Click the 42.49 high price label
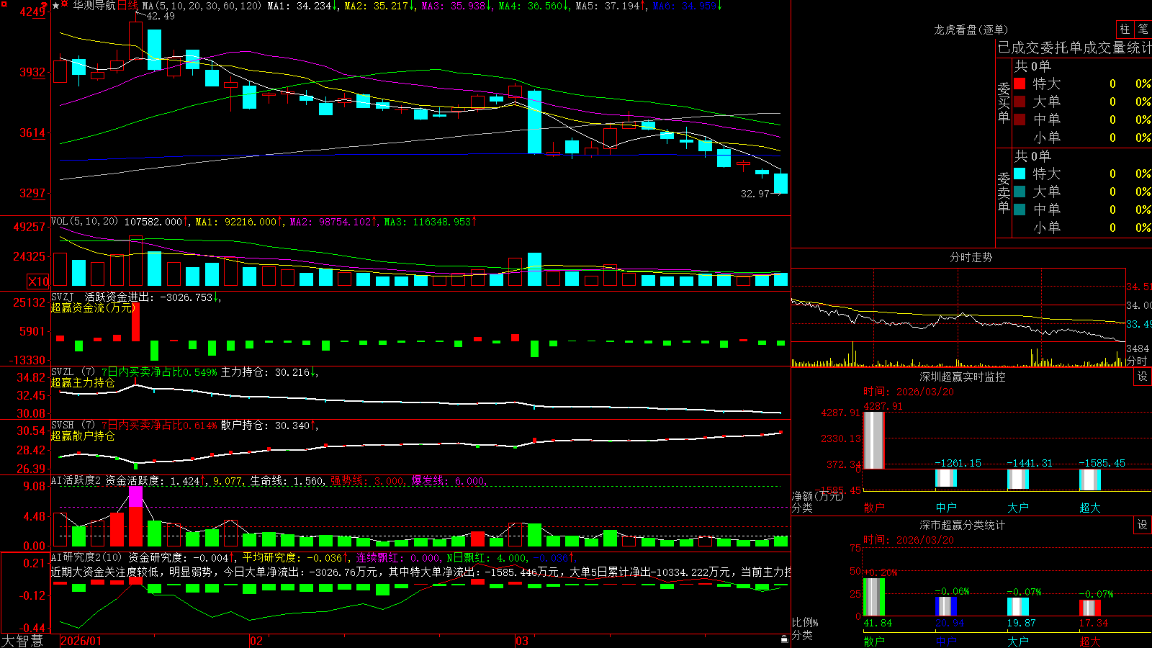Screen dimensions: 1152x648 pyautogui.click(x=161, y=16)
